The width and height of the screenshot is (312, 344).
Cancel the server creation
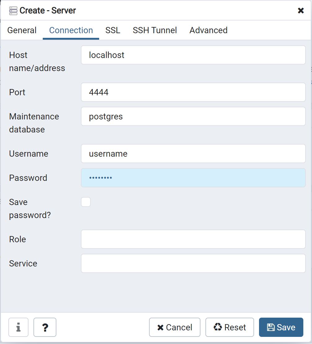(175, 327)
